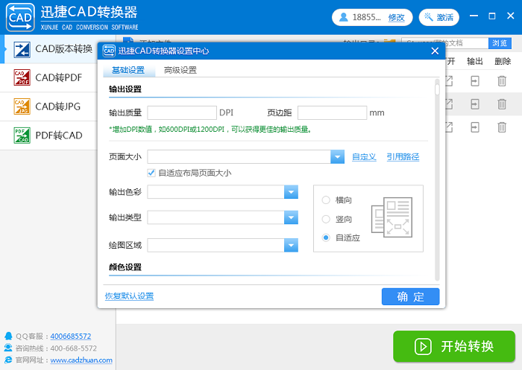Click the trash icon in the third file row
The width and height of the screenshot is (522, 370).
[502, 127]
